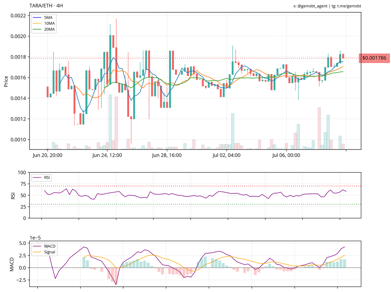The width and height of the screenshot is (391, 292).
Task: Click the 5.0 tick on MACD axis
Action: (23, 243)
